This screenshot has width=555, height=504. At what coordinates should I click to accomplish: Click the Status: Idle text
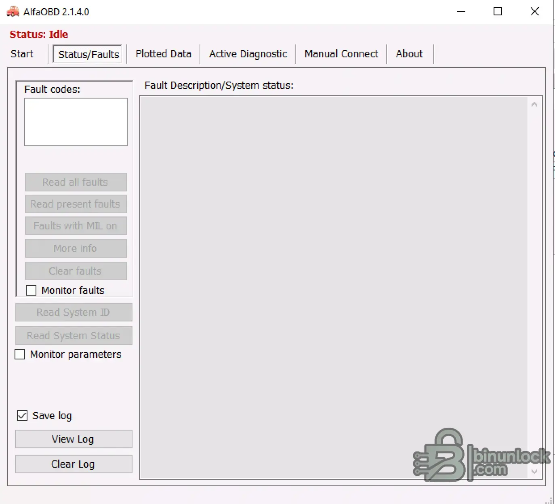tap(39, 34)
